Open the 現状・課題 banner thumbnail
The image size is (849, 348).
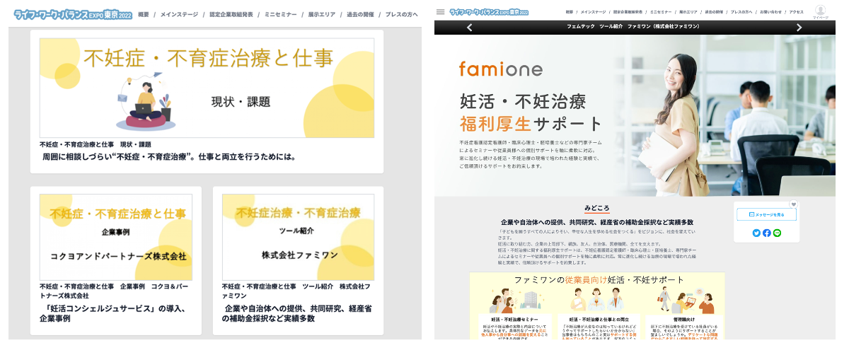[207, 88]
